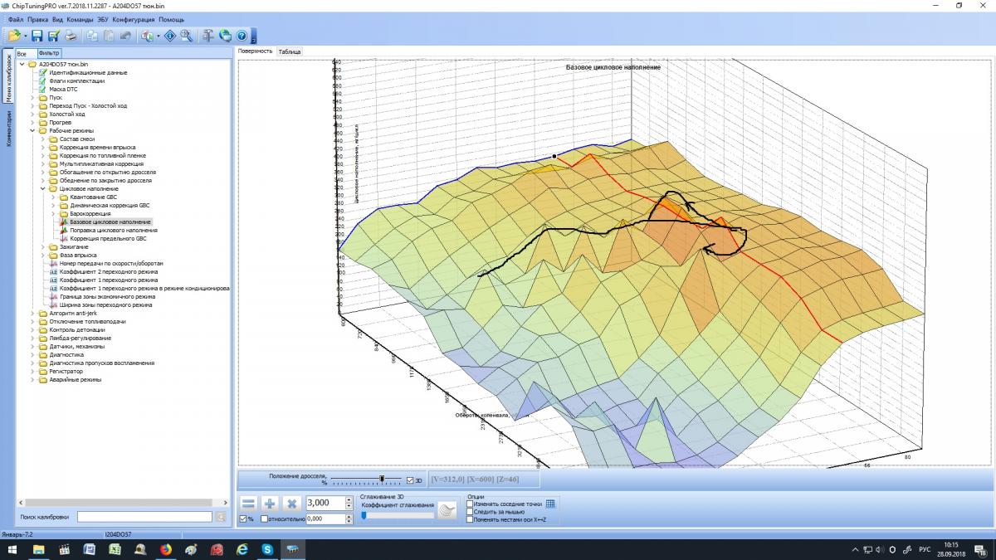This screenshot has height=560, width=996.
Task: Click the caliper measurement toolbar icon
Action: point(208,36)
